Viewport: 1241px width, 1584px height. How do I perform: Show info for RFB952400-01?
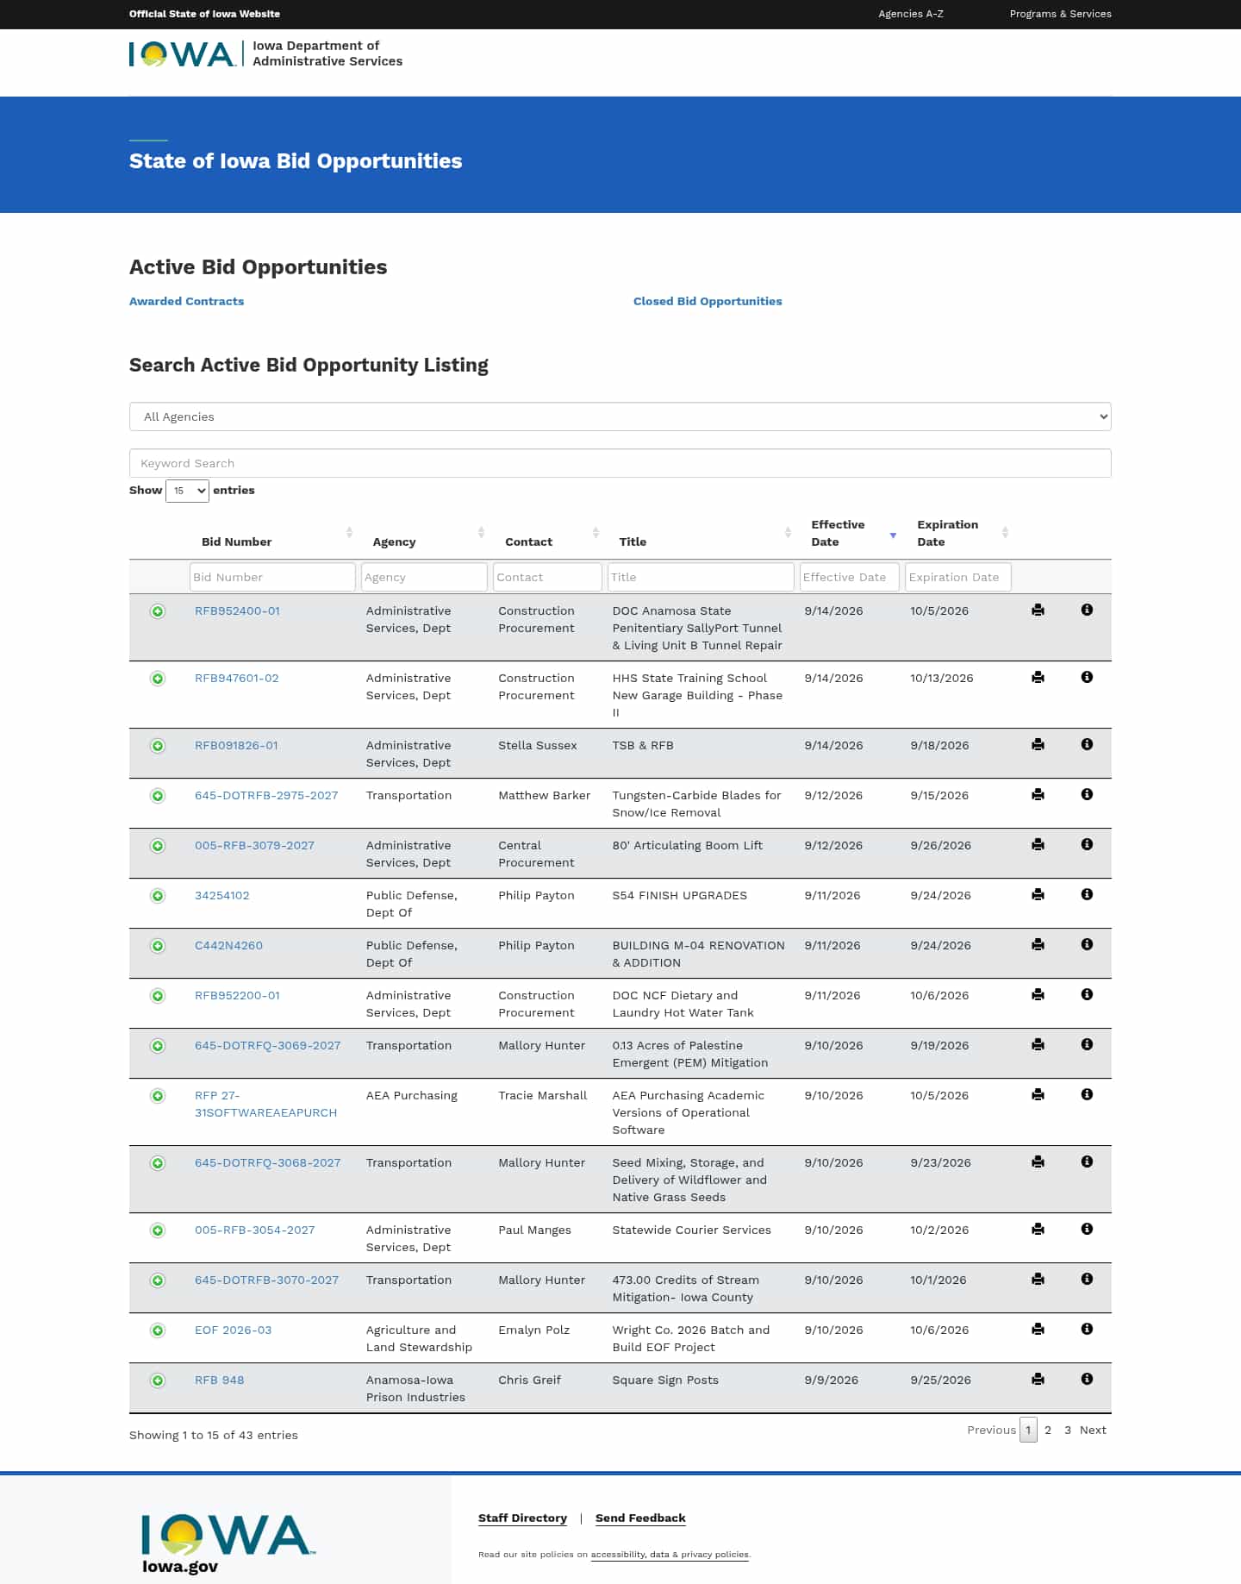pyautogui.click(x=1087, y=610)
